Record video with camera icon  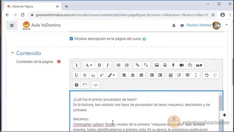pos(181,65)
